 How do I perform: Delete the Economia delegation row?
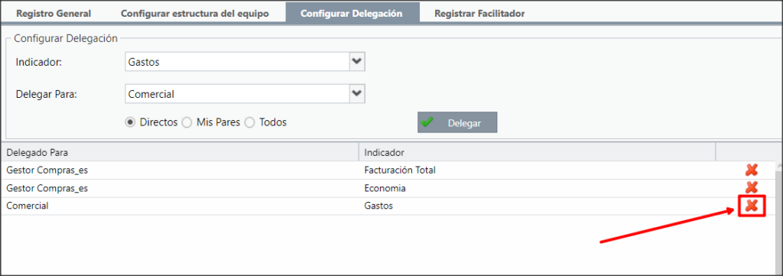pos(751,187)
